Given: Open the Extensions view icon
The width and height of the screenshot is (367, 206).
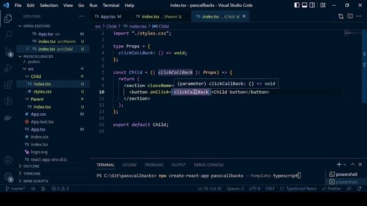Looking at the screenshot, I should [x=8, y=84].
